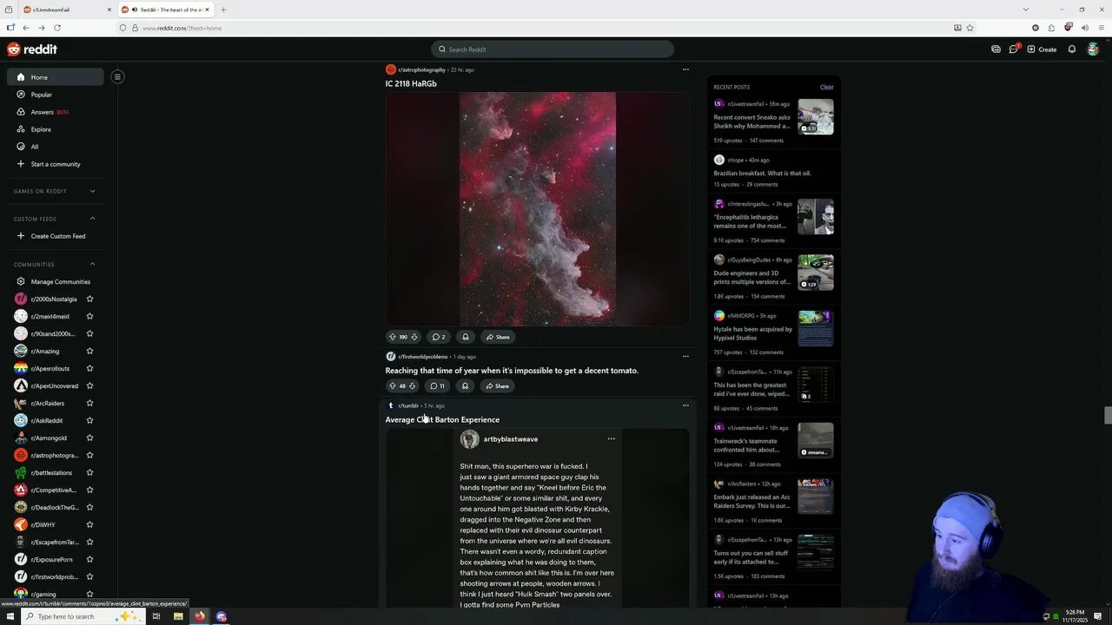The image size is (1112, 625).
Task: Downvote the decent tomato post
Action: (x=412, y=386)
